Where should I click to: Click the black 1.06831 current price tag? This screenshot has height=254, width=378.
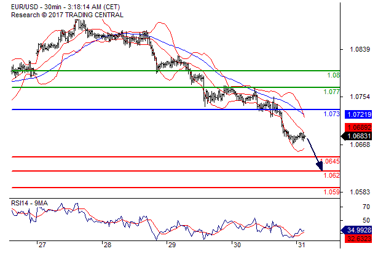356,136
